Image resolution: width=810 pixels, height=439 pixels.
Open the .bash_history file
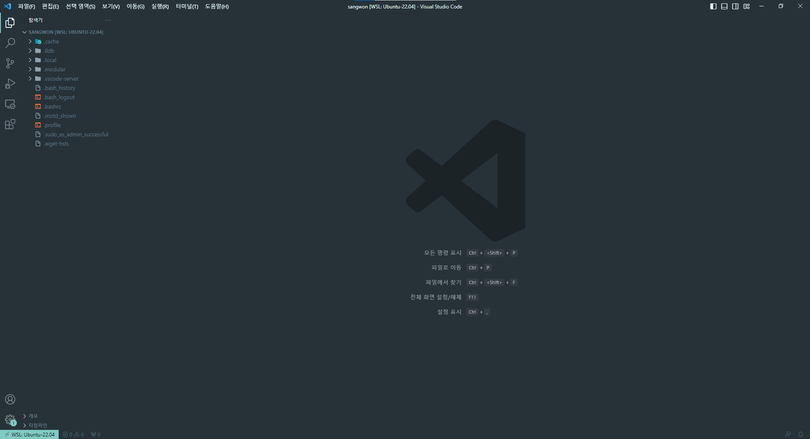coord(67,88)
